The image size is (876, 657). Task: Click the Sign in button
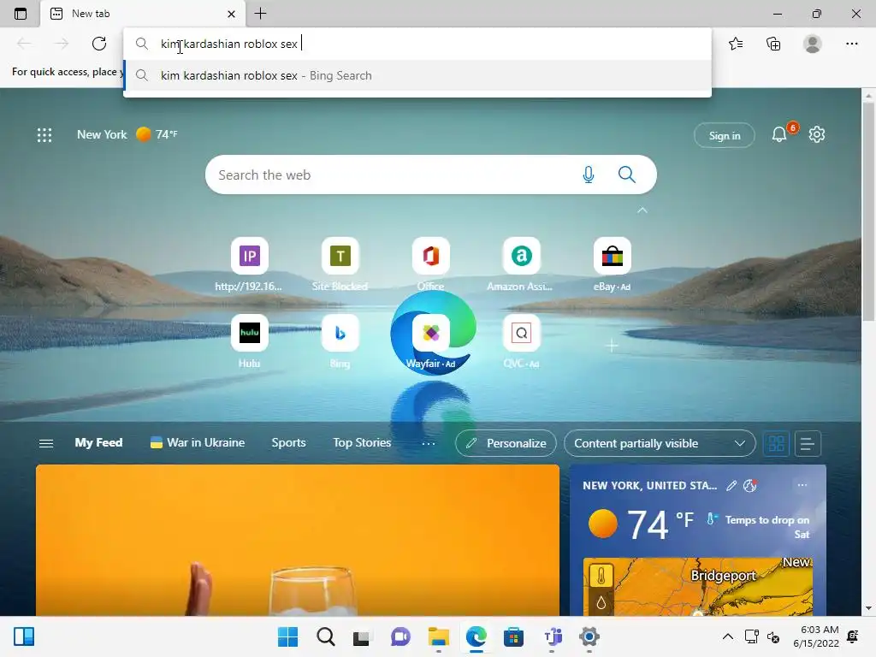click(725, 135)
